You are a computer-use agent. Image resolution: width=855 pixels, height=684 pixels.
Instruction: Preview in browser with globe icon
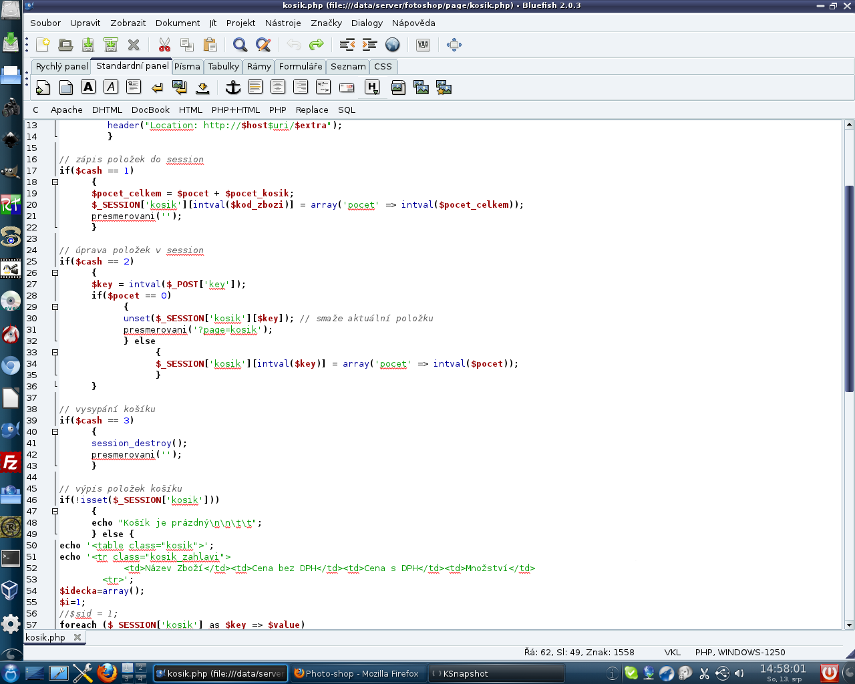pyautogui.click(x=393, y=45)
